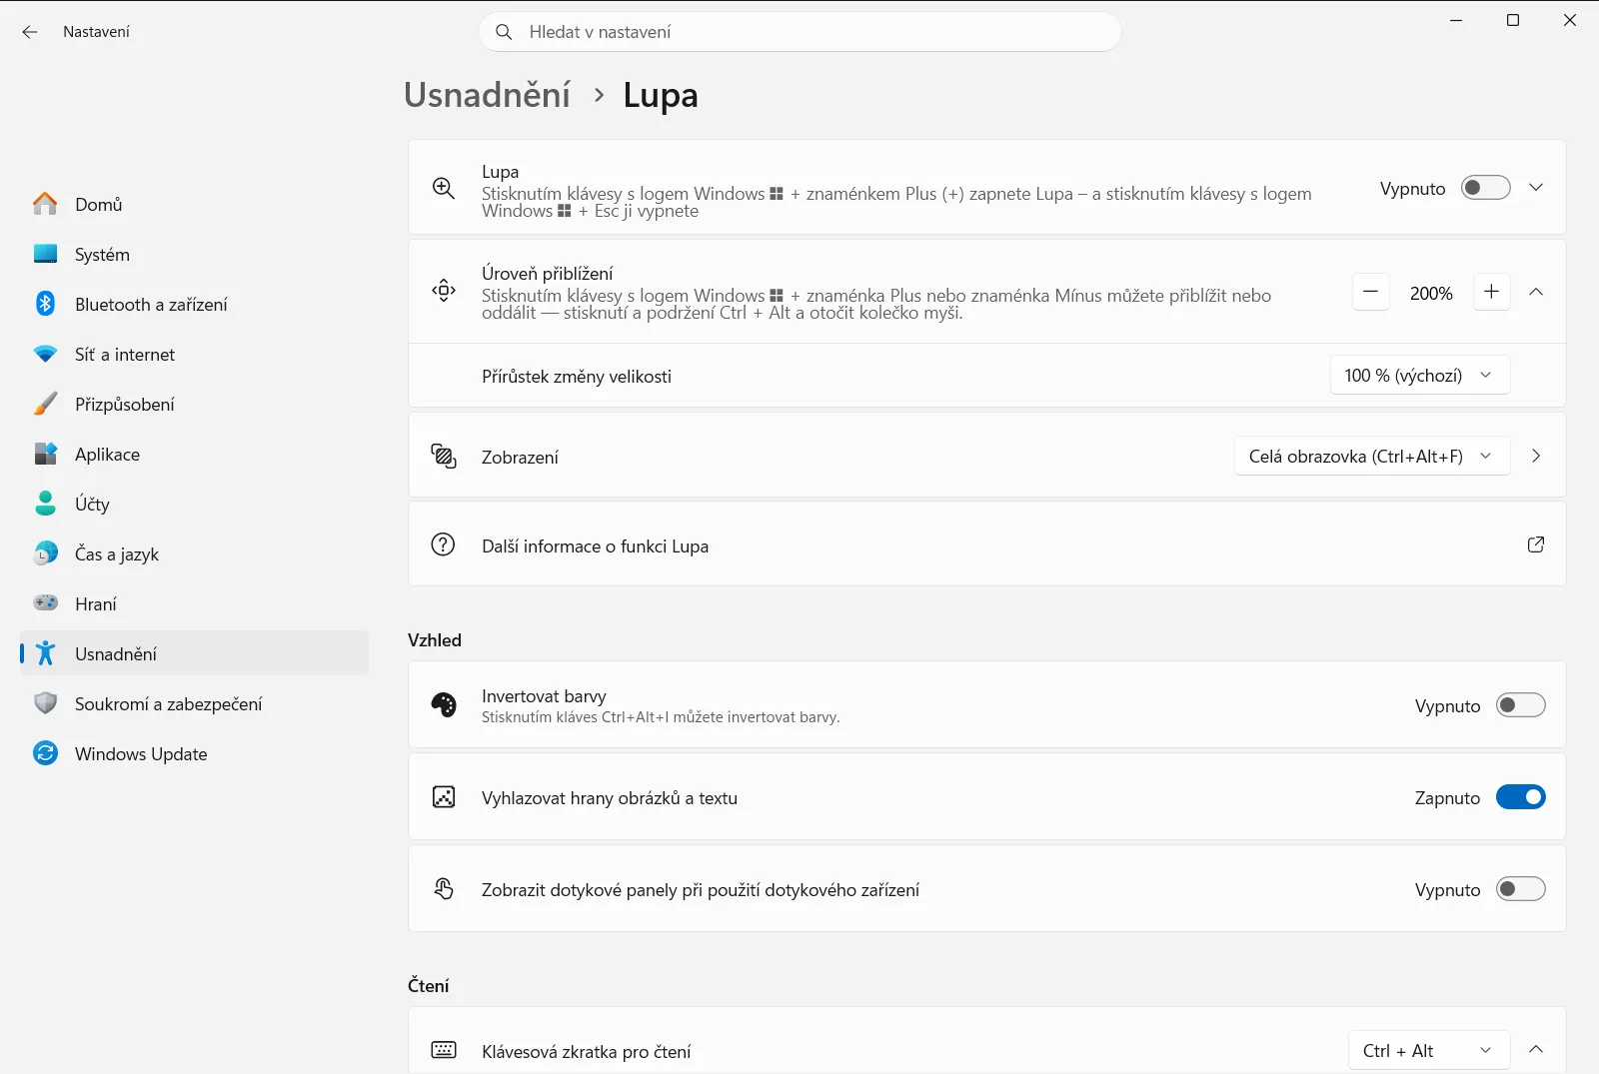1599x1074 pixels.
Task: Increase zoom level with plus button
Action: pos(1491,292)
